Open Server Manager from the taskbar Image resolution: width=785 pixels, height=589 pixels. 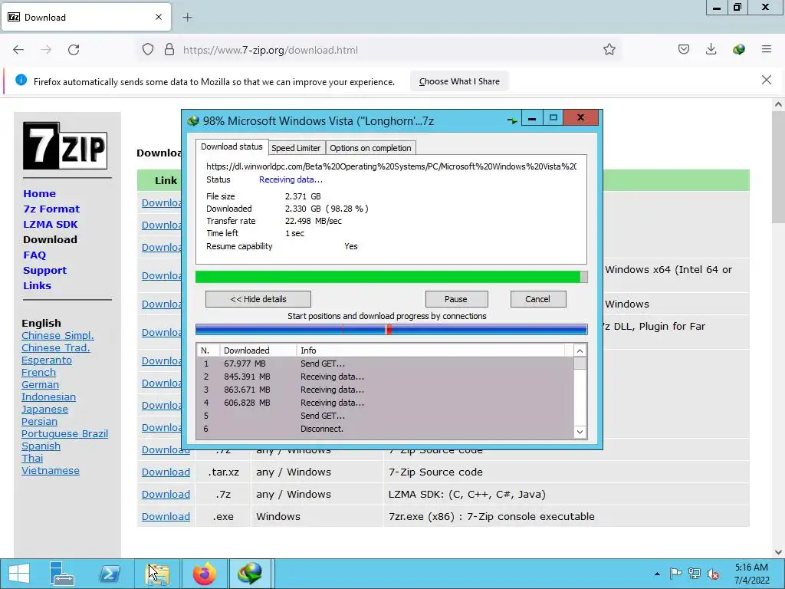click(61, 574)
